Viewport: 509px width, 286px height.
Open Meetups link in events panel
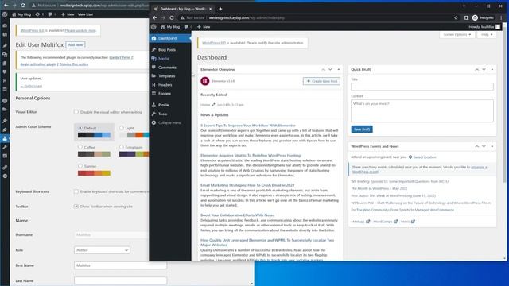click(360, 222)
